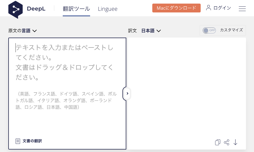Click the カスタマイズ label
This screenshot has height=152, width=254.
(x=231, y=30)
